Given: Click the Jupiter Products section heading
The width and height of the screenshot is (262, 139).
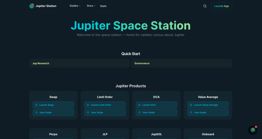Looking at the screenshot, I should tap(131, 86).
